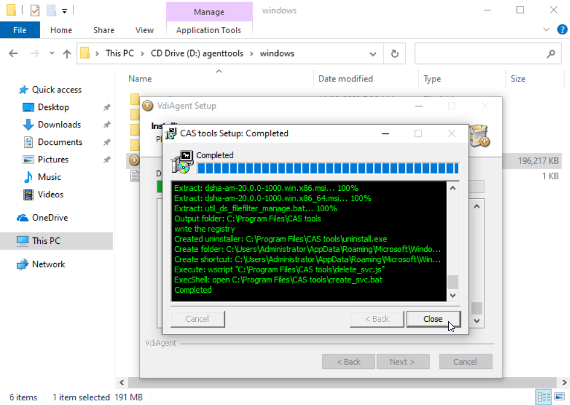Screen dimensions: 570x405
Task: Sort by Date modified column
Action: [346, 79]
